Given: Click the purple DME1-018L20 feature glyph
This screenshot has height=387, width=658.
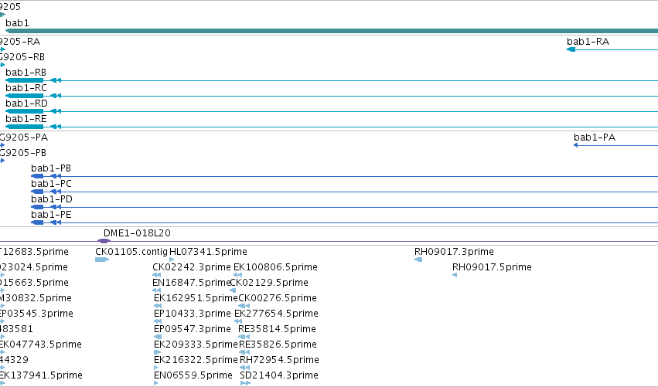Looking at the screenshot, I should click(104, 241).
